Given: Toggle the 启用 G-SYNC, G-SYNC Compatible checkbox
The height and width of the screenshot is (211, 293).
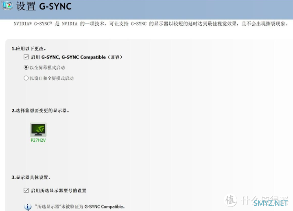Looking at the screenshot, I should coord(26,57).
